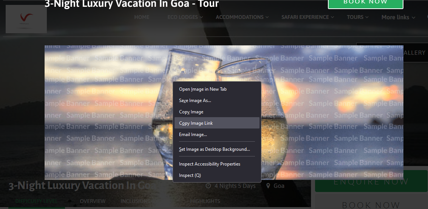Open the SAFARI EXPERIENCE dropdown
Screen dimensions: 428x209
point(332,17)
